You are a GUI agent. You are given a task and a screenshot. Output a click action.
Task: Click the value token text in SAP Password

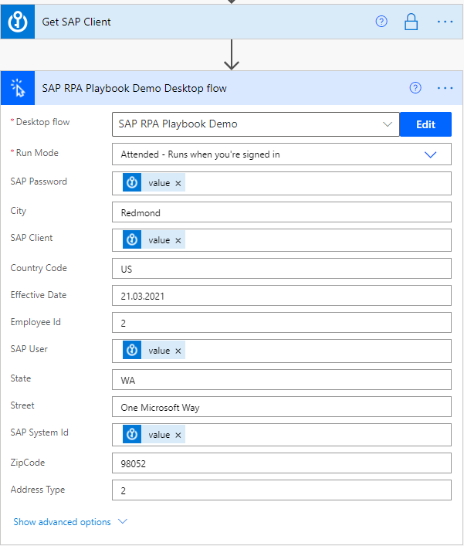(159, 183)
